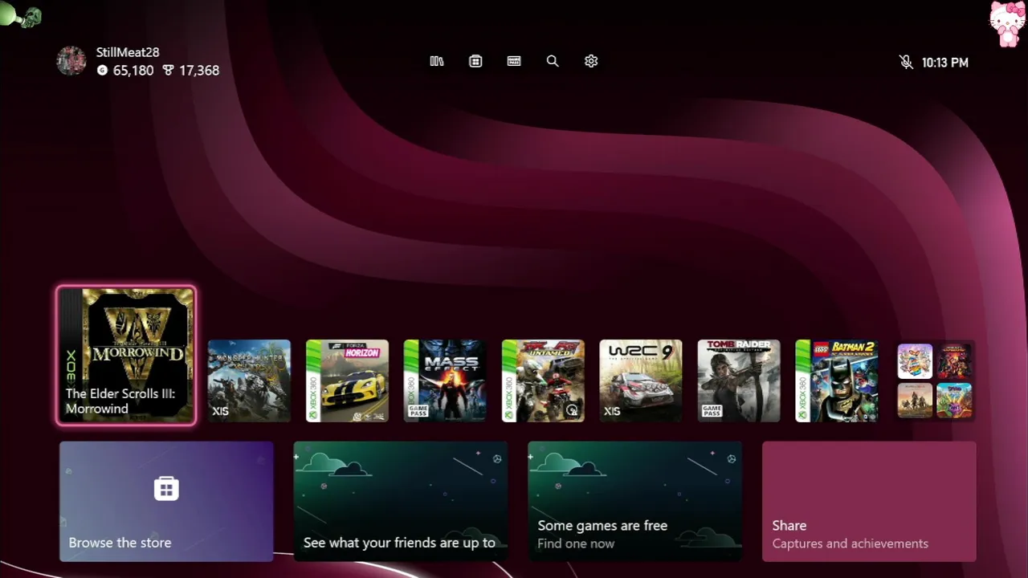Open the Settings gear icon
The height and width of the screenshot is (578, 1028).
click(591, 61)
